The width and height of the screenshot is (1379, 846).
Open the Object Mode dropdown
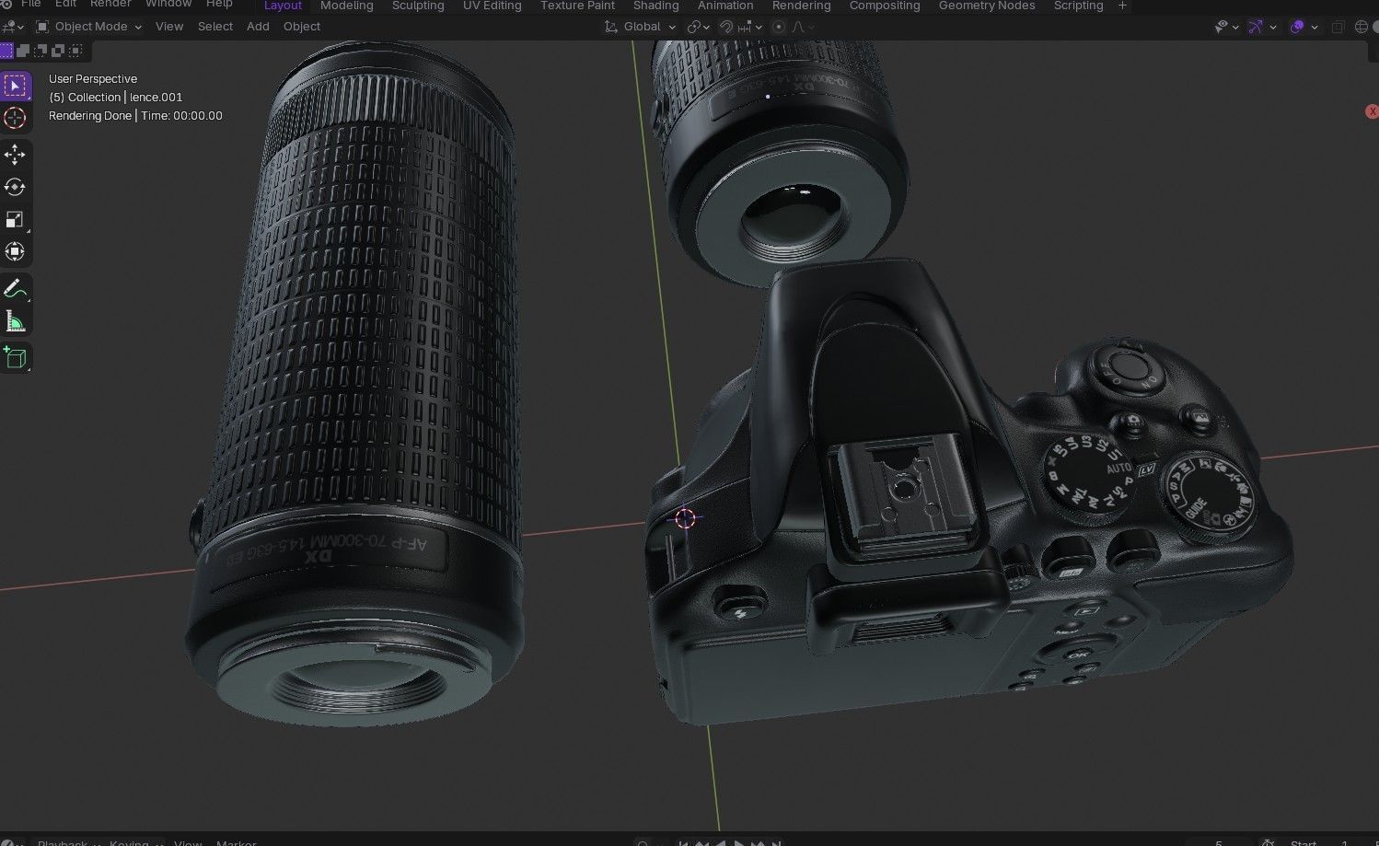pyautogui.click(x=88, y=27)
